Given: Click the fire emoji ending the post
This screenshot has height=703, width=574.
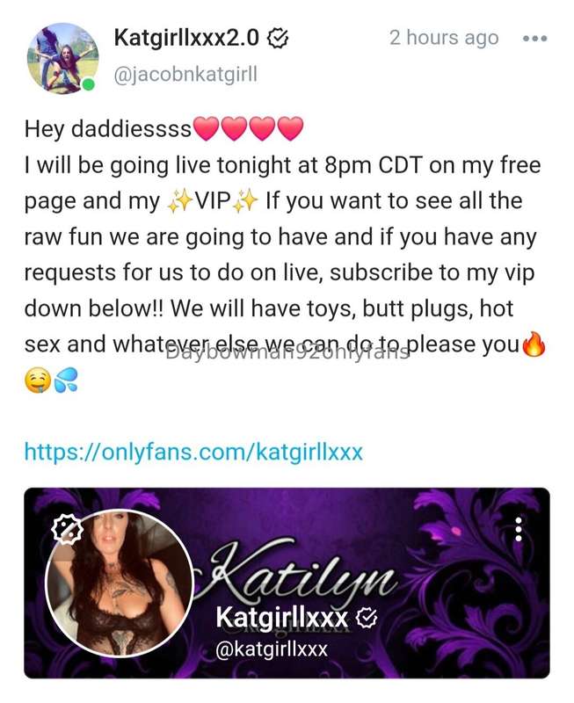Looking at the screenshot, I should (x=534, y=344).
